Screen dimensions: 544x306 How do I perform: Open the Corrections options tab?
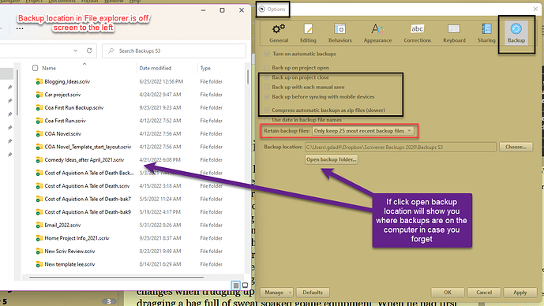coord(418,33)
